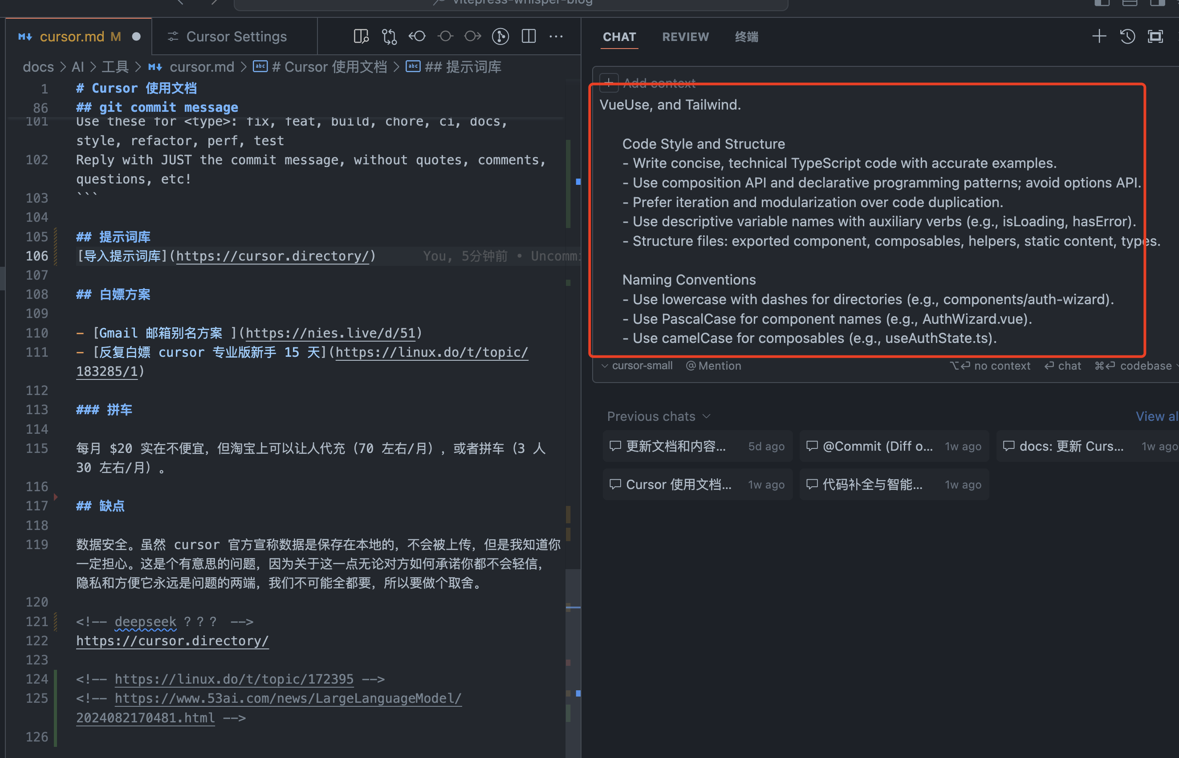Screen dimensions: 1179x758
Task: Go to previous change arrow icon
Action: (x=417, y=37)
